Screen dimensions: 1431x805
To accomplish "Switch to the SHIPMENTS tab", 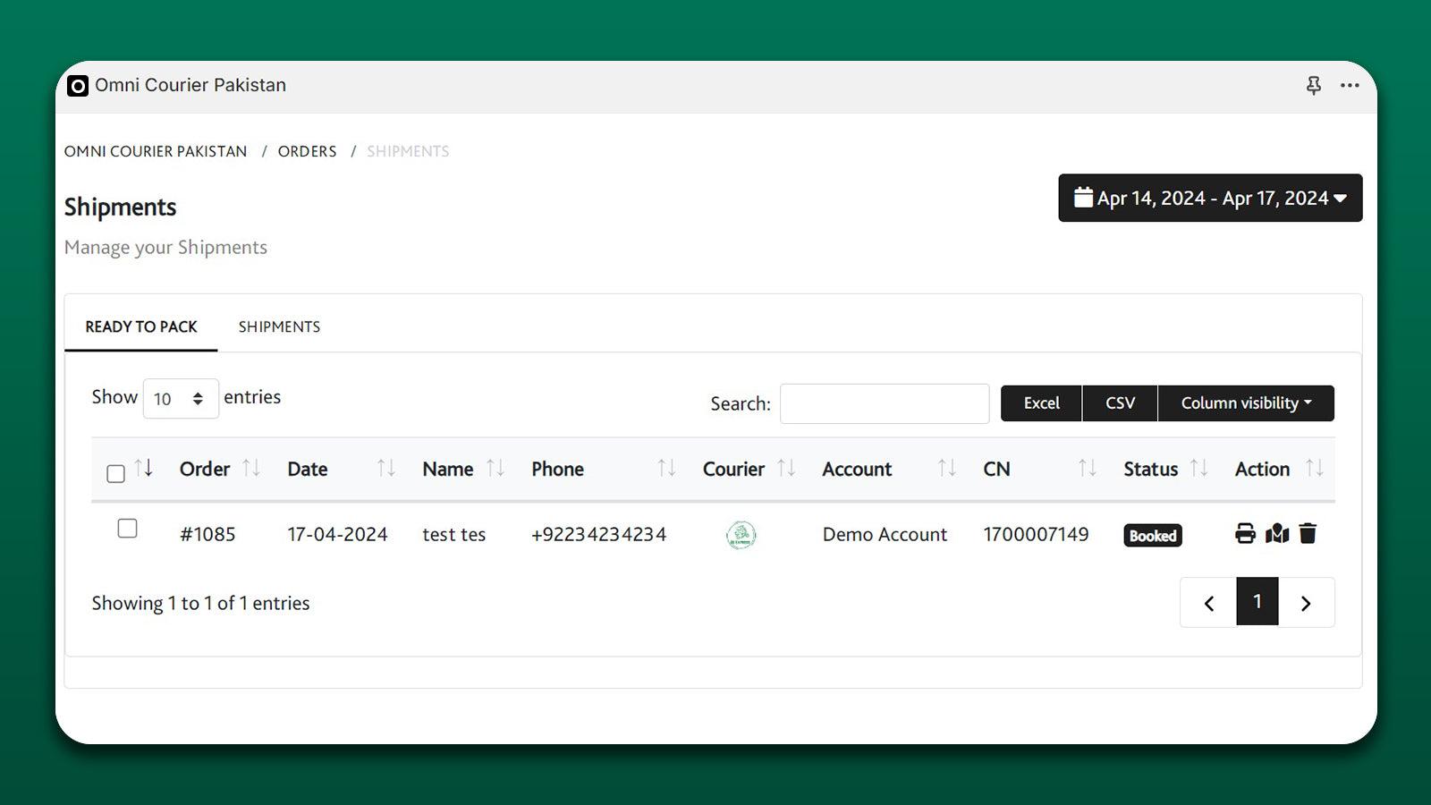I will [279, 326].
